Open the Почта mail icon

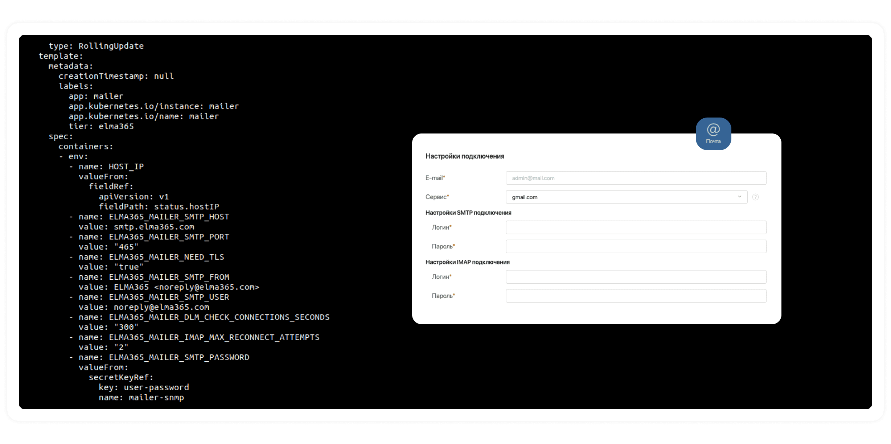713,133
